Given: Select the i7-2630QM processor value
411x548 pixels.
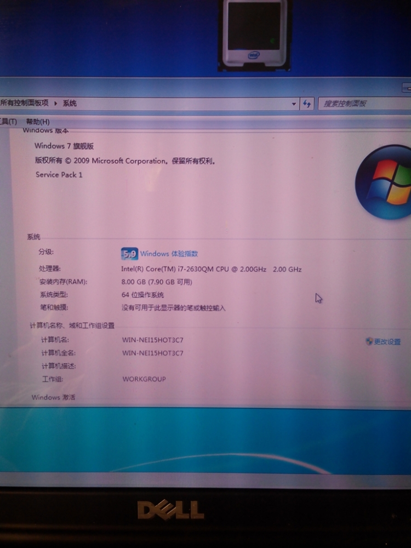Looking at the screenshot, I should click(x=211, y=269).
